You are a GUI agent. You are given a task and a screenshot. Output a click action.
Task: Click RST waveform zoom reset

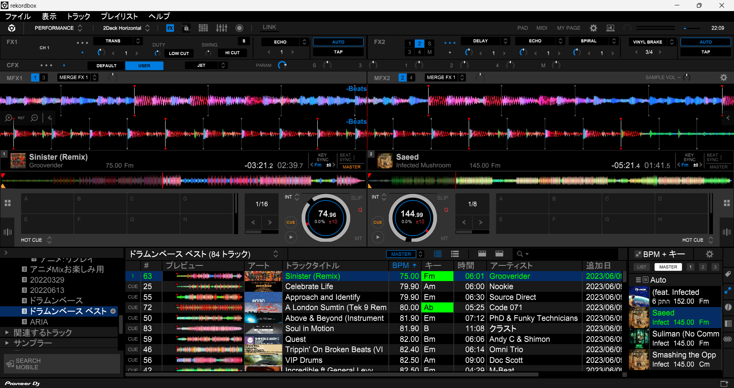pos(21,118)
